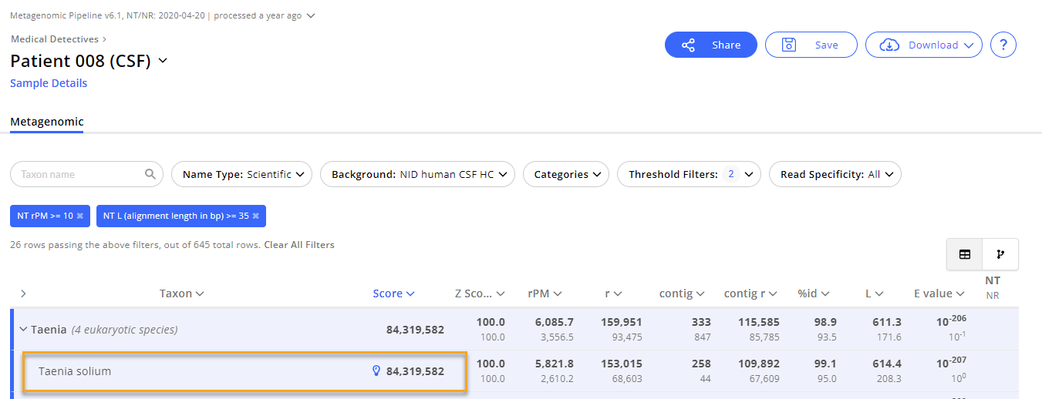Sort by the Taxon column header
The height and width of the screenshot is (399, 1042).
pyautogui.click(x=181, y=293)
